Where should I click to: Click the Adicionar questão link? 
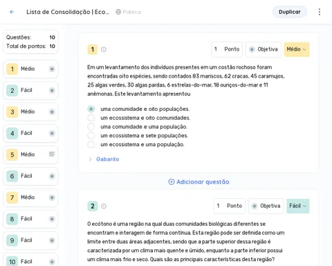(x=199, y=182)
